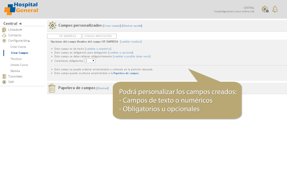Click cambiar nombre link

point(131,42)
